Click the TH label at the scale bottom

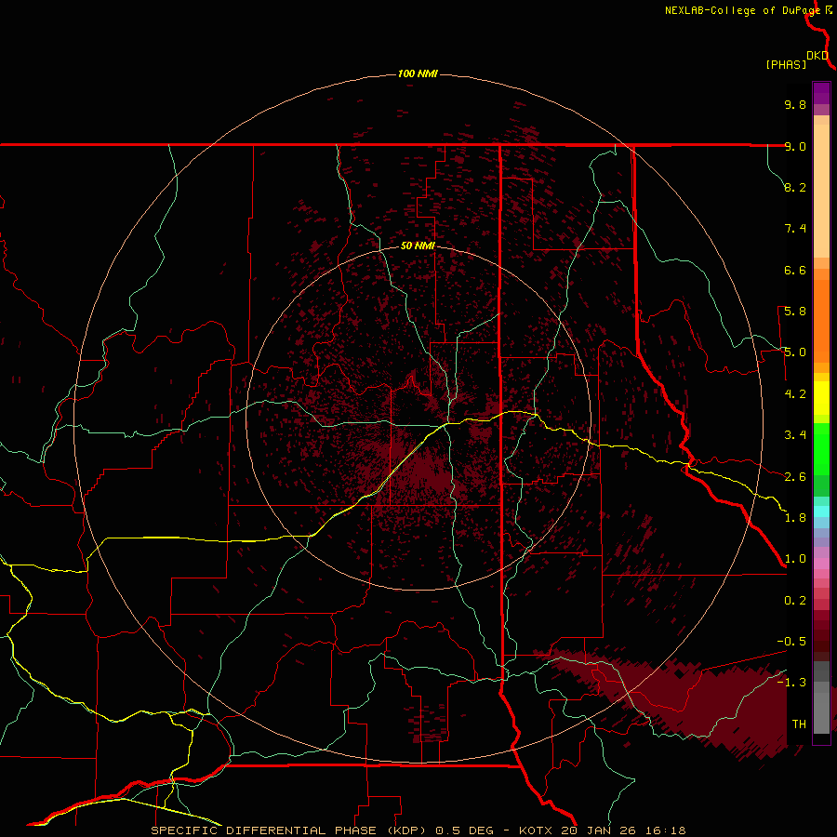[x=799, y=724]
